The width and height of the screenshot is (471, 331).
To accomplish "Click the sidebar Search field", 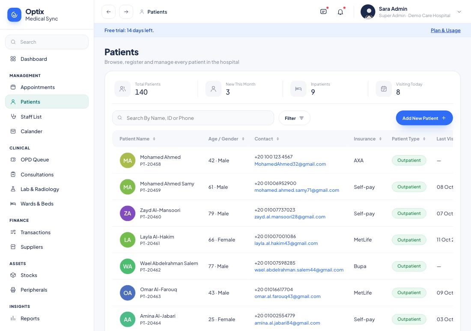I will point(47,42).
